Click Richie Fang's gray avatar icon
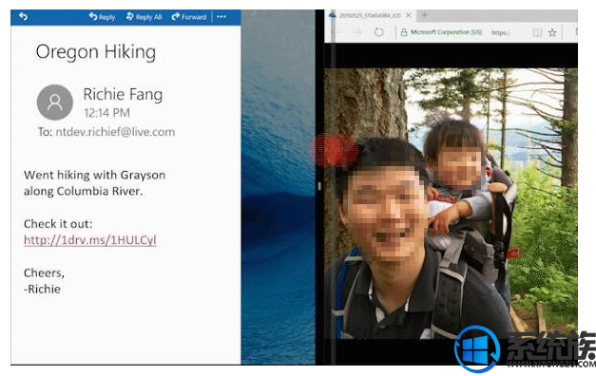This screenshot has width=596, height=376. (55, 103)
